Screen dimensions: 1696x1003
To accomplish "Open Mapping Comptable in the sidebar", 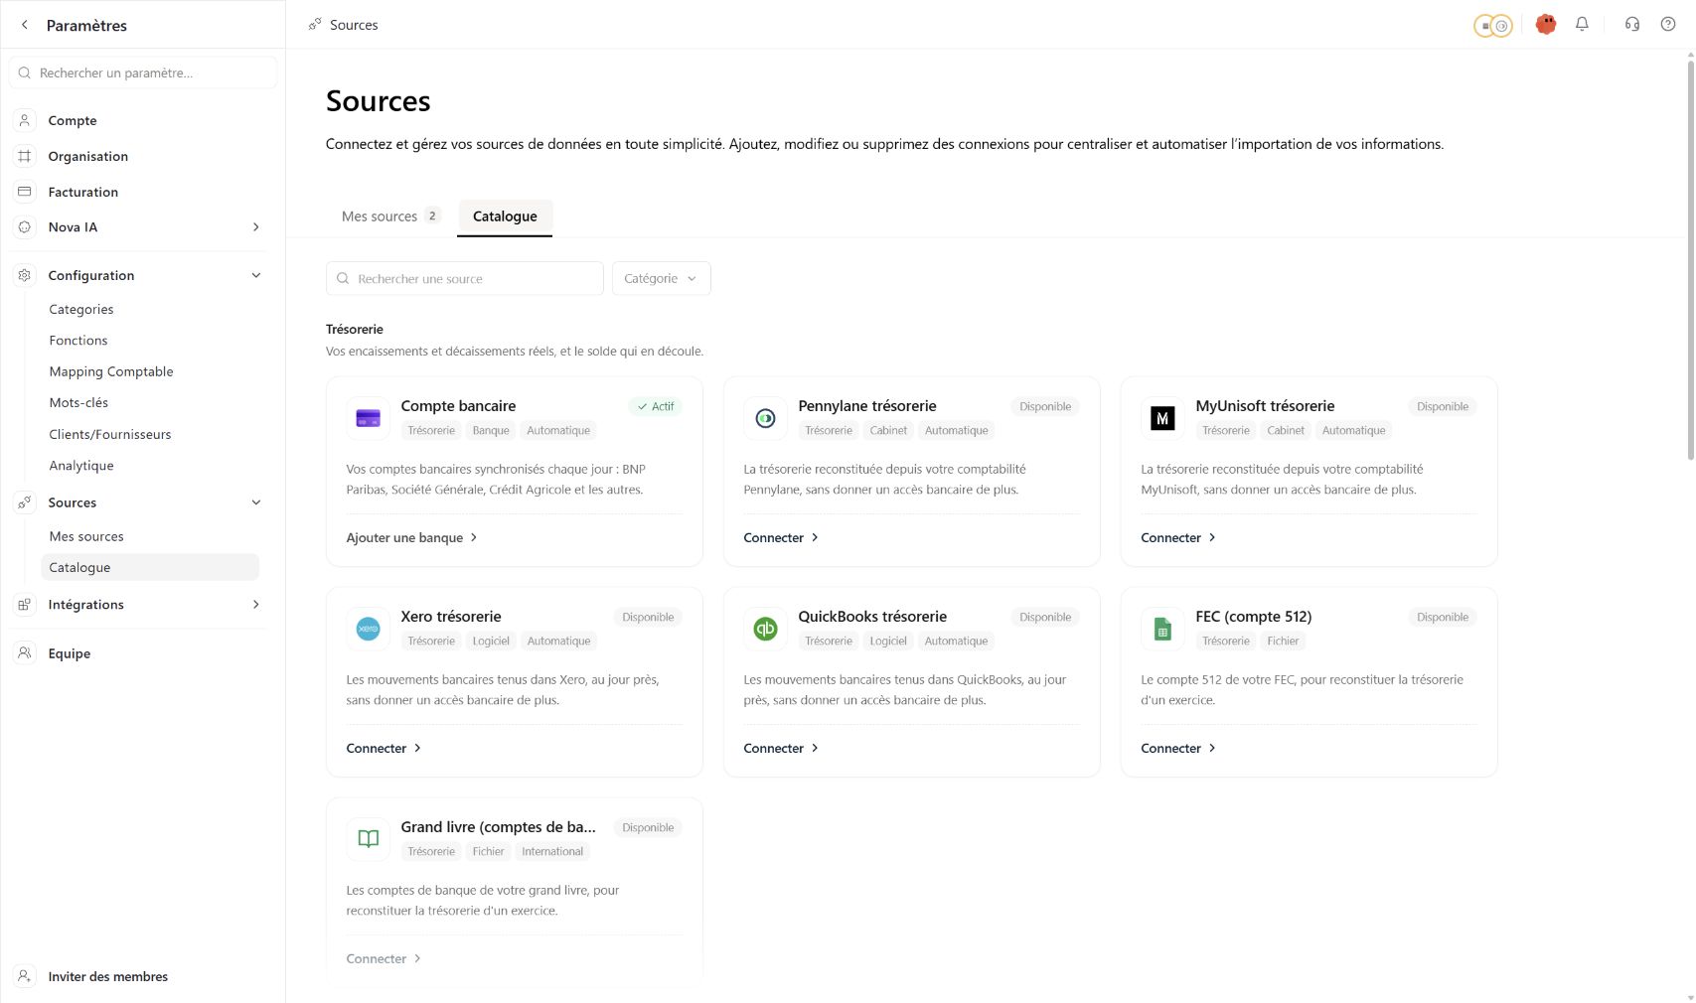I will coord(111,371).
